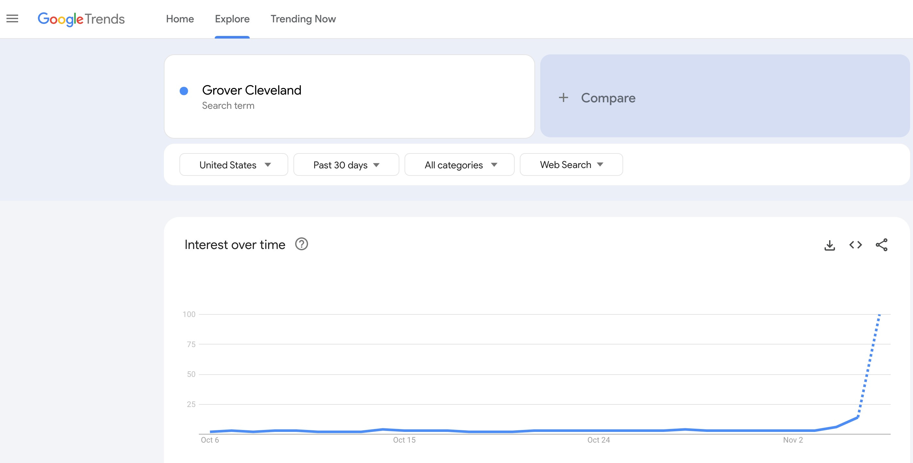Click the blue dot beside Grover Cleveland

(184, 91)
